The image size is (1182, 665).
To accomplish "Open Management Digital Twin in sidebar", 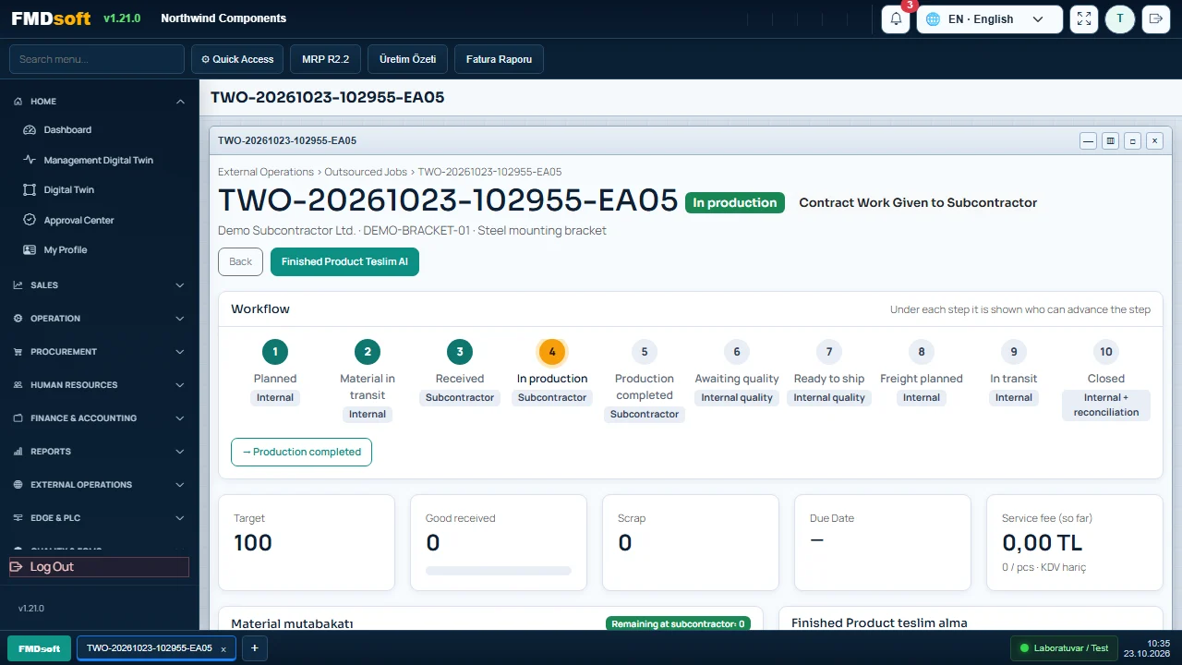I will [98, 160].
